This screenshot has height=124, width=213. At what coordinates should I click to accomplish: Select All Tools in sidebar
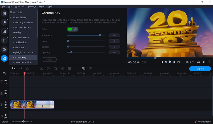17,12
